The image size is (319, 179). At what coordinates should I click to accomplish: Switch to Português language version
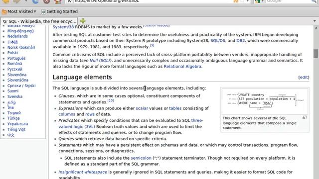pos(16,58)
